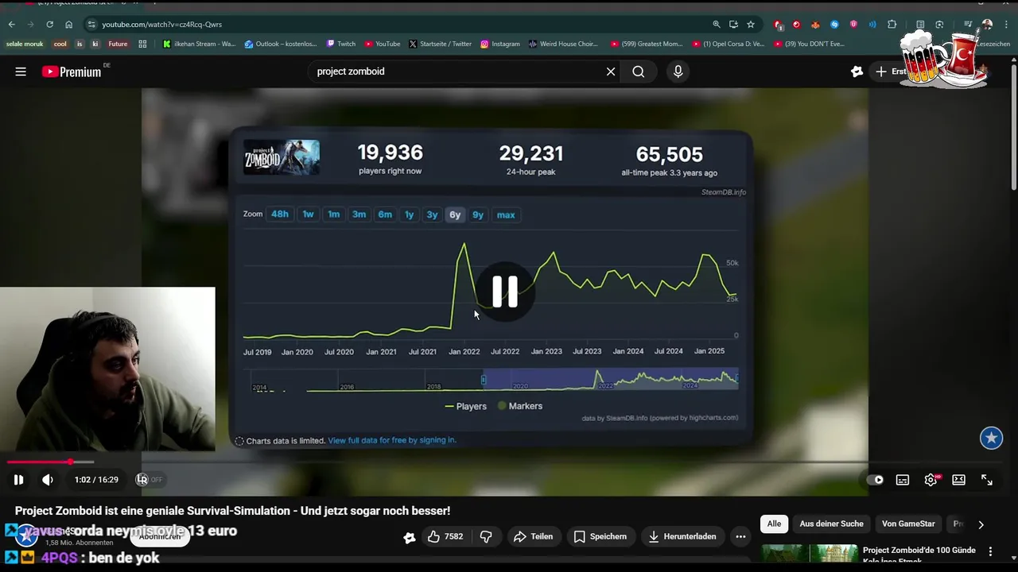Click the search field containing 'project zomboid'
1018x572 pixels.
[x=457, y=71]
